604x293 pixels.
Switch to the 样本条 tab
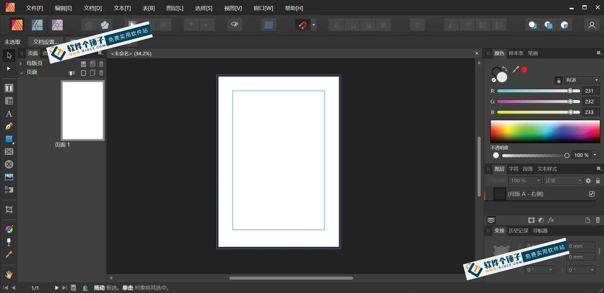coord(516,53)
